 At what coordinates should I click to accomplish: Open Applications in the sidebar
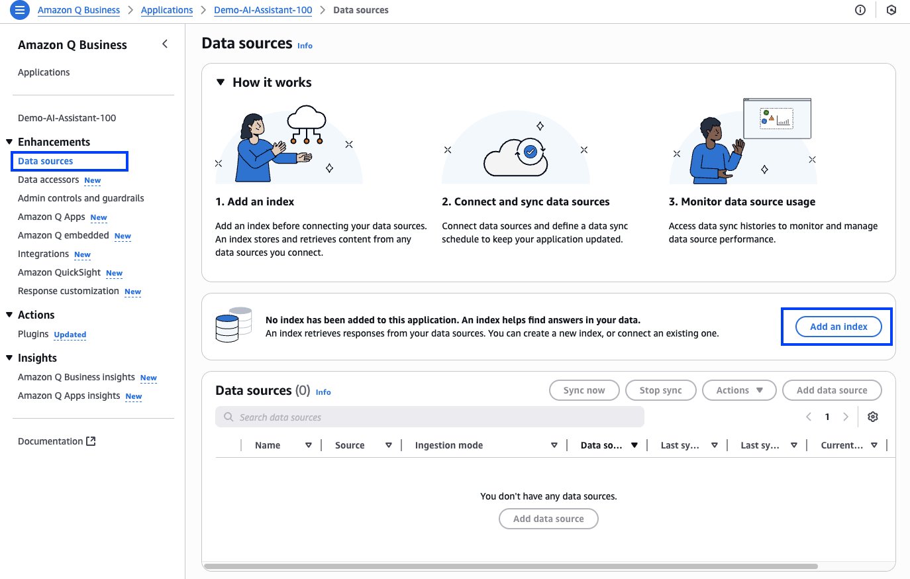coord(44,72)
